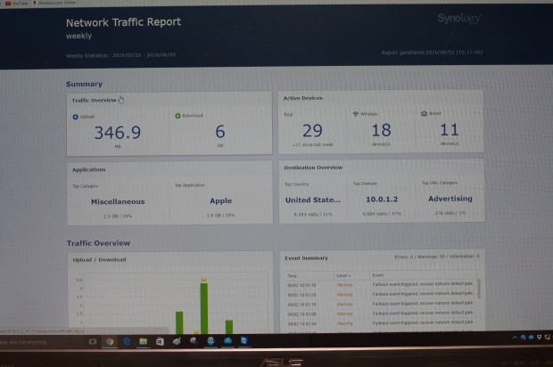Screen dimensions: 553x367
Task: Open Microsoft Edge from the taskbar
Action: pyautogui.click(x=126, y=341)
